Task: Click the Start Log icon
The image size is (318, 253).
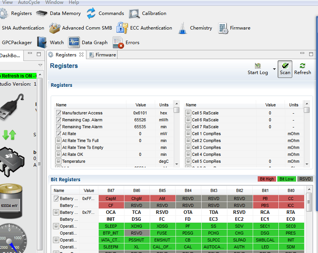Action: pos(258,66)
